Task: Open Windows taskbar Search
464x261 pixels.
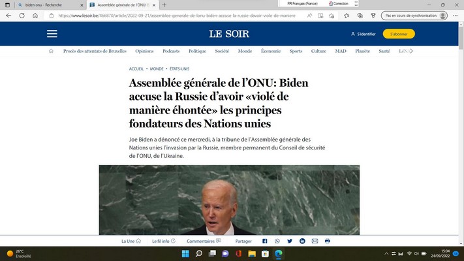Action: click(199, 254)
